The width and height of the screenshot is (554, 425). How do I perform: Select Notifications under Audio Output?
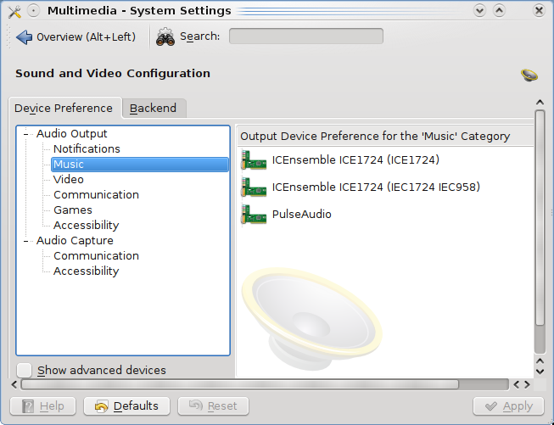point(87,149)
